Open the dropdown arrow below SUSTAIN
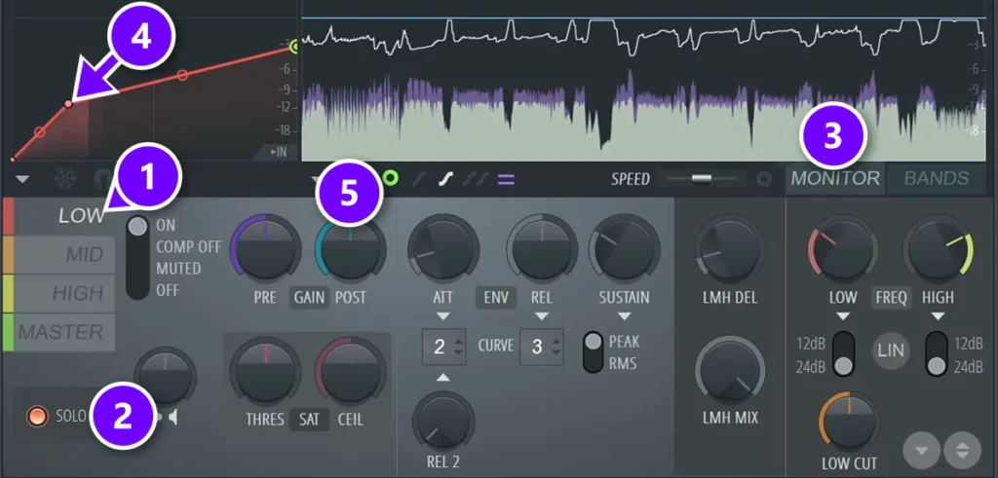The height and width of the screenshot is (478, 998). tap(625, 316)
